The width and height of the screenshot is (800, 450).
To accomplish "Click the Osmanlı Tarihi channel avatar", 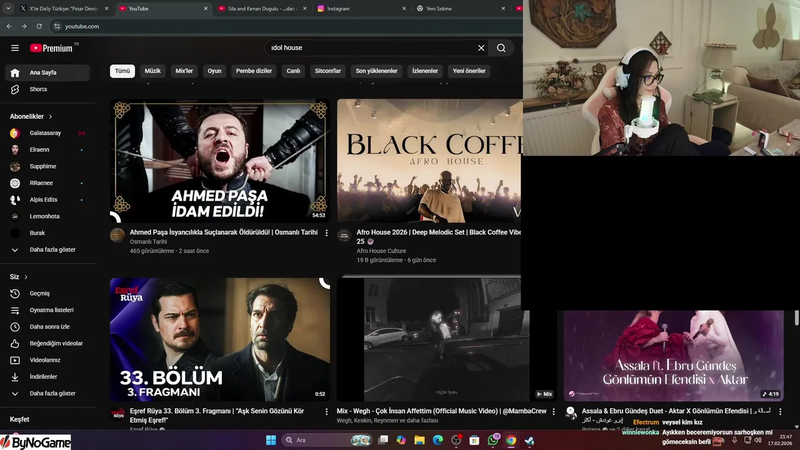I will coord(117,235).
